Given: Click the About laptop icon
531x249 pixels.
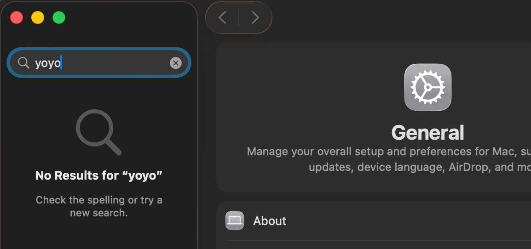Looking at the screenshot, I should pyautogui.click(x=234, y=221).
